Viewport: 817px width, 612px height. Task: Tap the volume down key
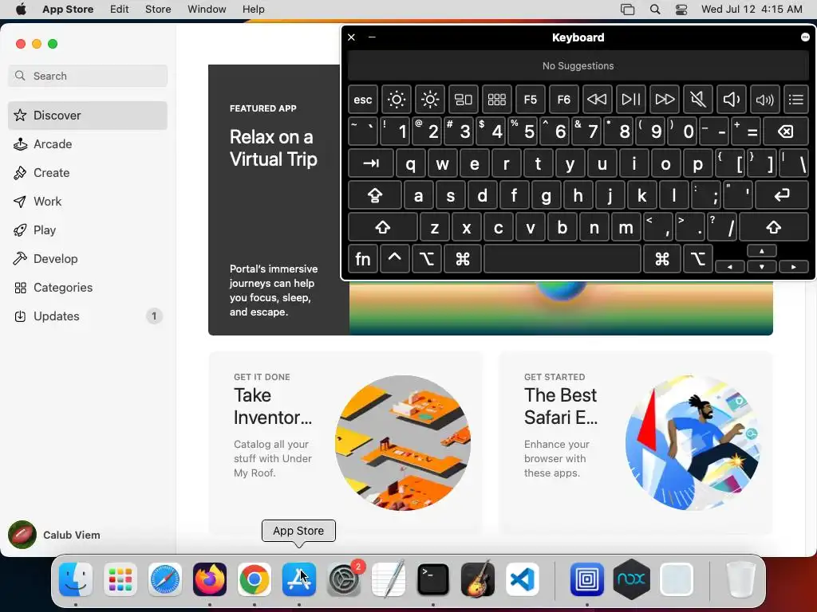point(731,100)
